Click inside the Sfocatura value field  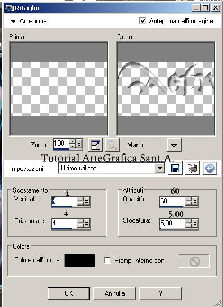point(172,223)
